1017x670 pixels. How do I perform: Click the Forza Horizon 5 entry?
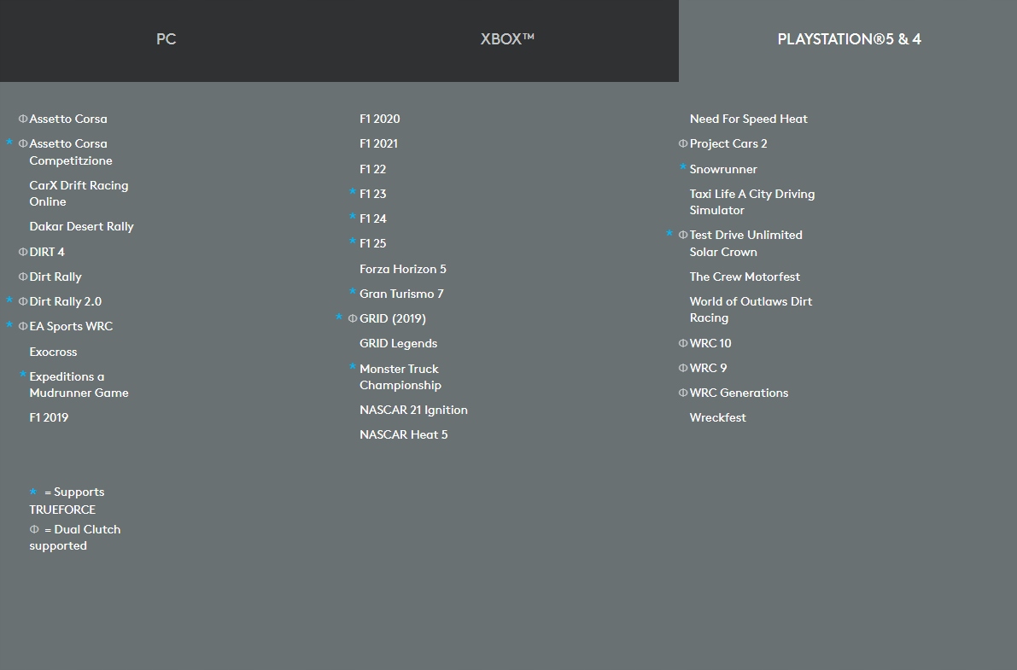403,269
